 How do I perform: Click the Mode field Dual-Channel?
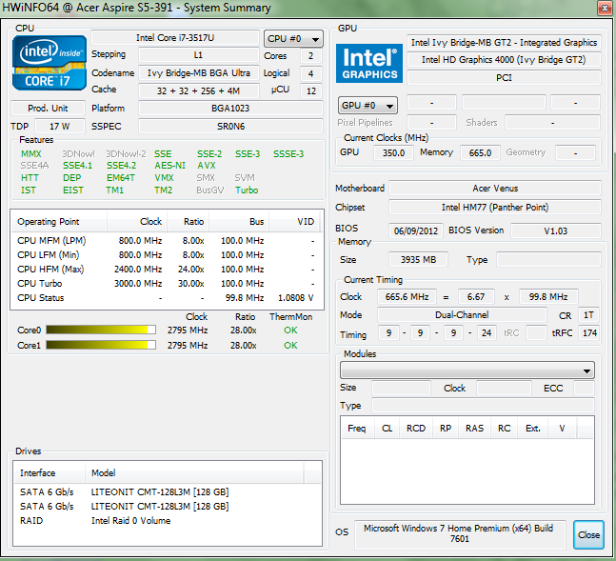pyautogui.click(x=462, y=315)
